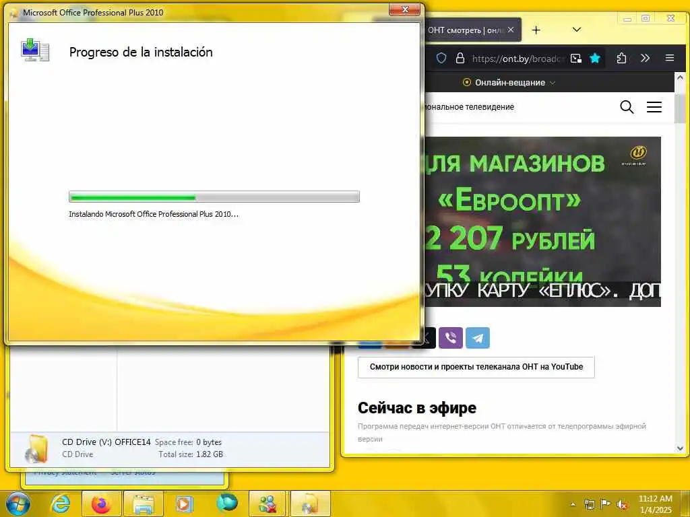Click 'Total size: 1.82 GB' in Explorer details pane
Viewport: 690px width, 517px height.
191,454
